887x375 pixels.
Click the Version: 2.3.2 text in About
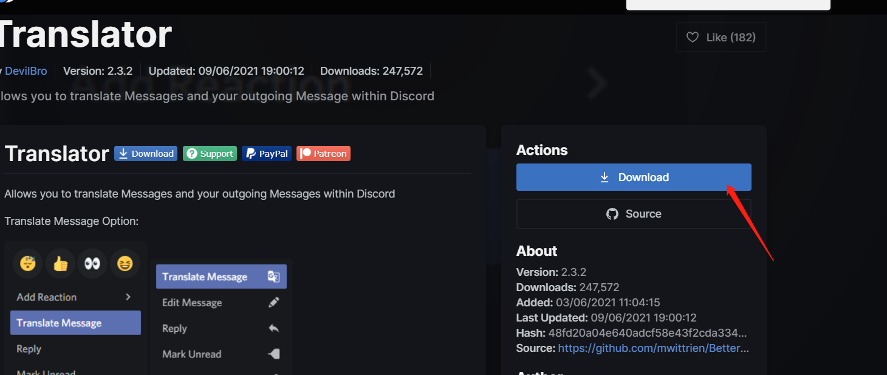[x=551, y=272]
